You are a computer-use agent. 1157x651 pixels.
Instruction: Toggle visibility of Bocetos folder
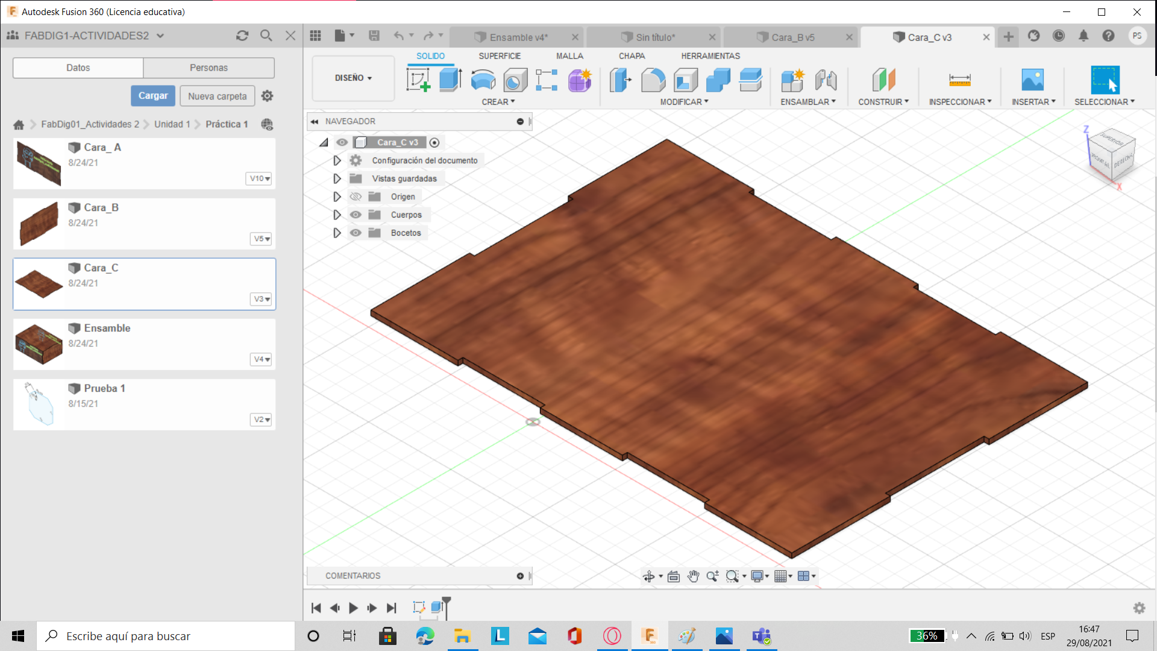click(356, 233)
